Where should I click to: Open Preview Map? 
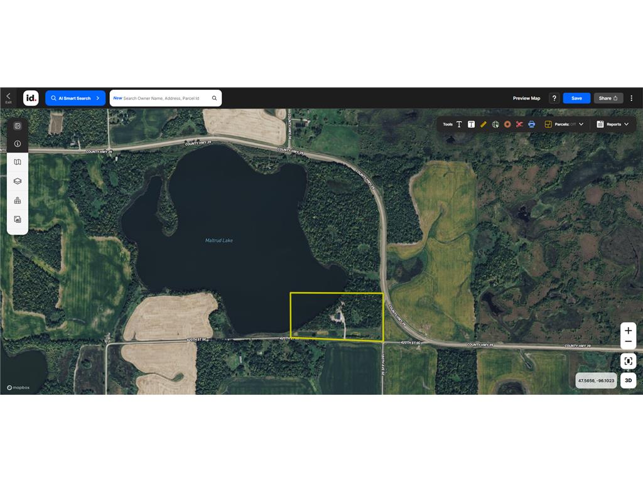pos(527,99)
